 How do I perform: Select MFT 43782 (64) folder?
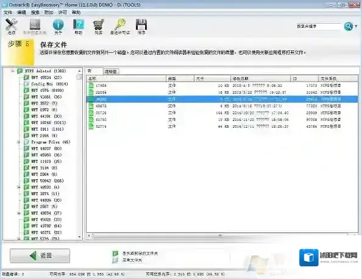pos(46,226)
